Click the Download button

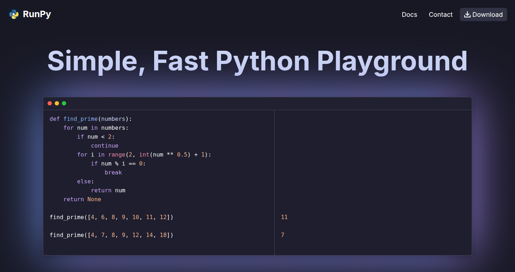coord(483,15)
